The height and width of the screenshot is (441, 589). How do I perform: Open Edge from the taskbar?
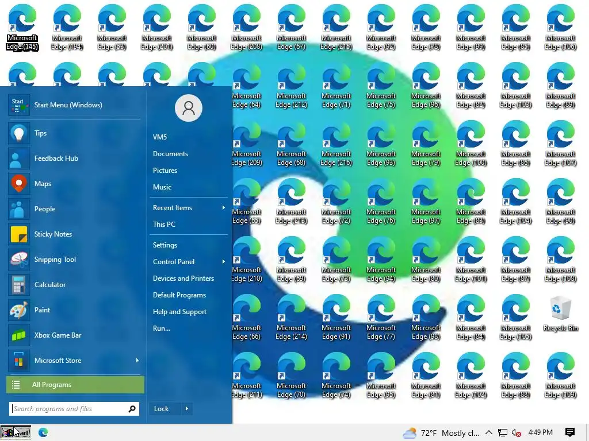(x=43, y=432)
